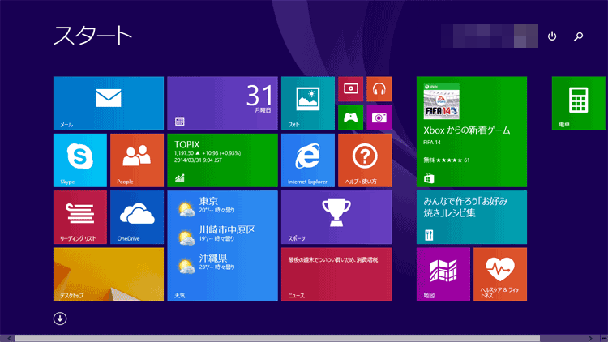The image size is (608, 342).
Task: Open the Calendar tile showing 31
Action: (223, 103)
